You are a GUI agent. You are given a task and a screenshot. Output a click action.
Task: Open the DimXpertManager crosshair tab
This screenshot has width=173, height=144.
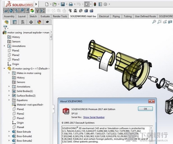coord(31,22)
